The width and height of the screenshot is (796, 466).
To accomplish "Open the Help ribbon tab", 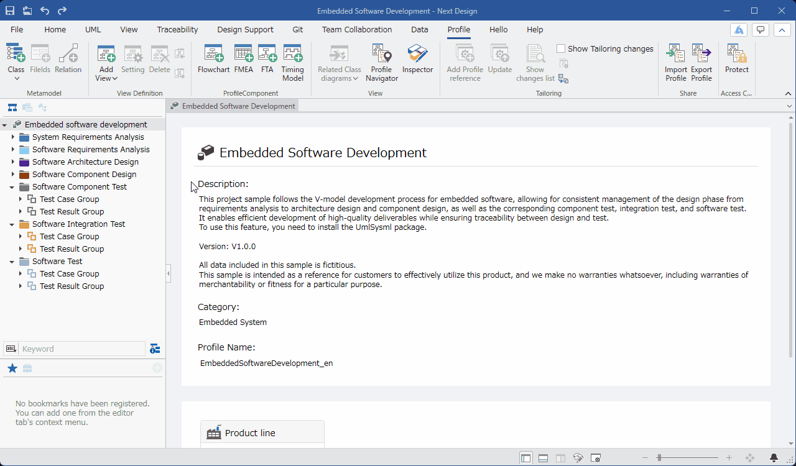I will tap(535, 30).
